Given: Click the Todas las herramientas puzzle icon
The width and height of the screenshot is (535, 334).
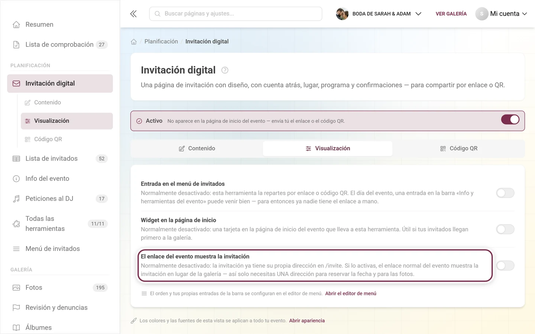Looking at the screenshot, I should coord(16,224).
